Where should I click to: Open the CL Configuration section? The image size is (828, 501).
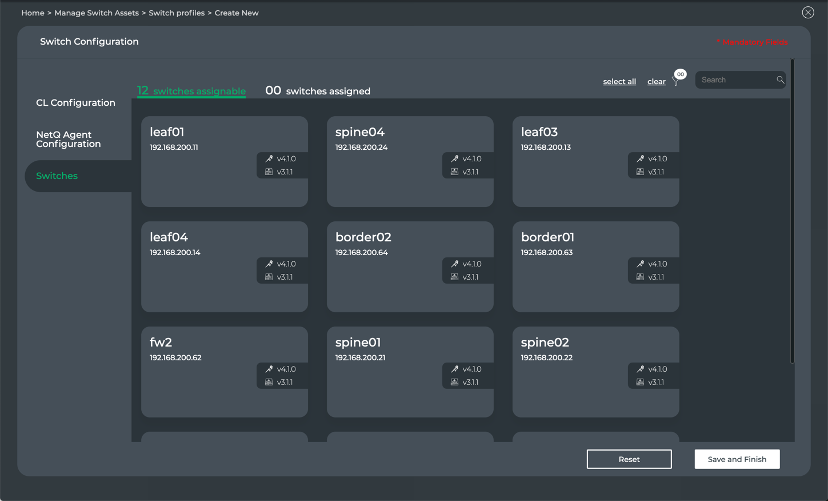75,103
